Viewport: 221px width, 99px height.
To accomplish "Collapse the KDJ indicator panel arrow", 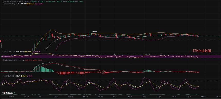I will tap(4, 76).
